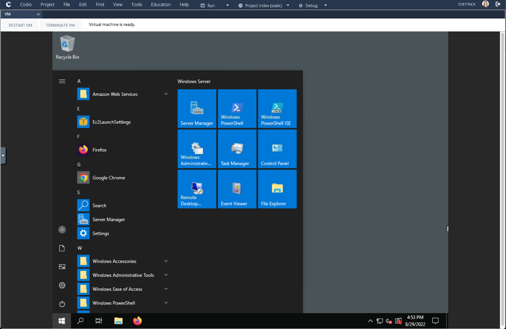This screenshot has width=506, height=329.
Task: Open File Explorer from the taskbar
Action: point(118,321)
